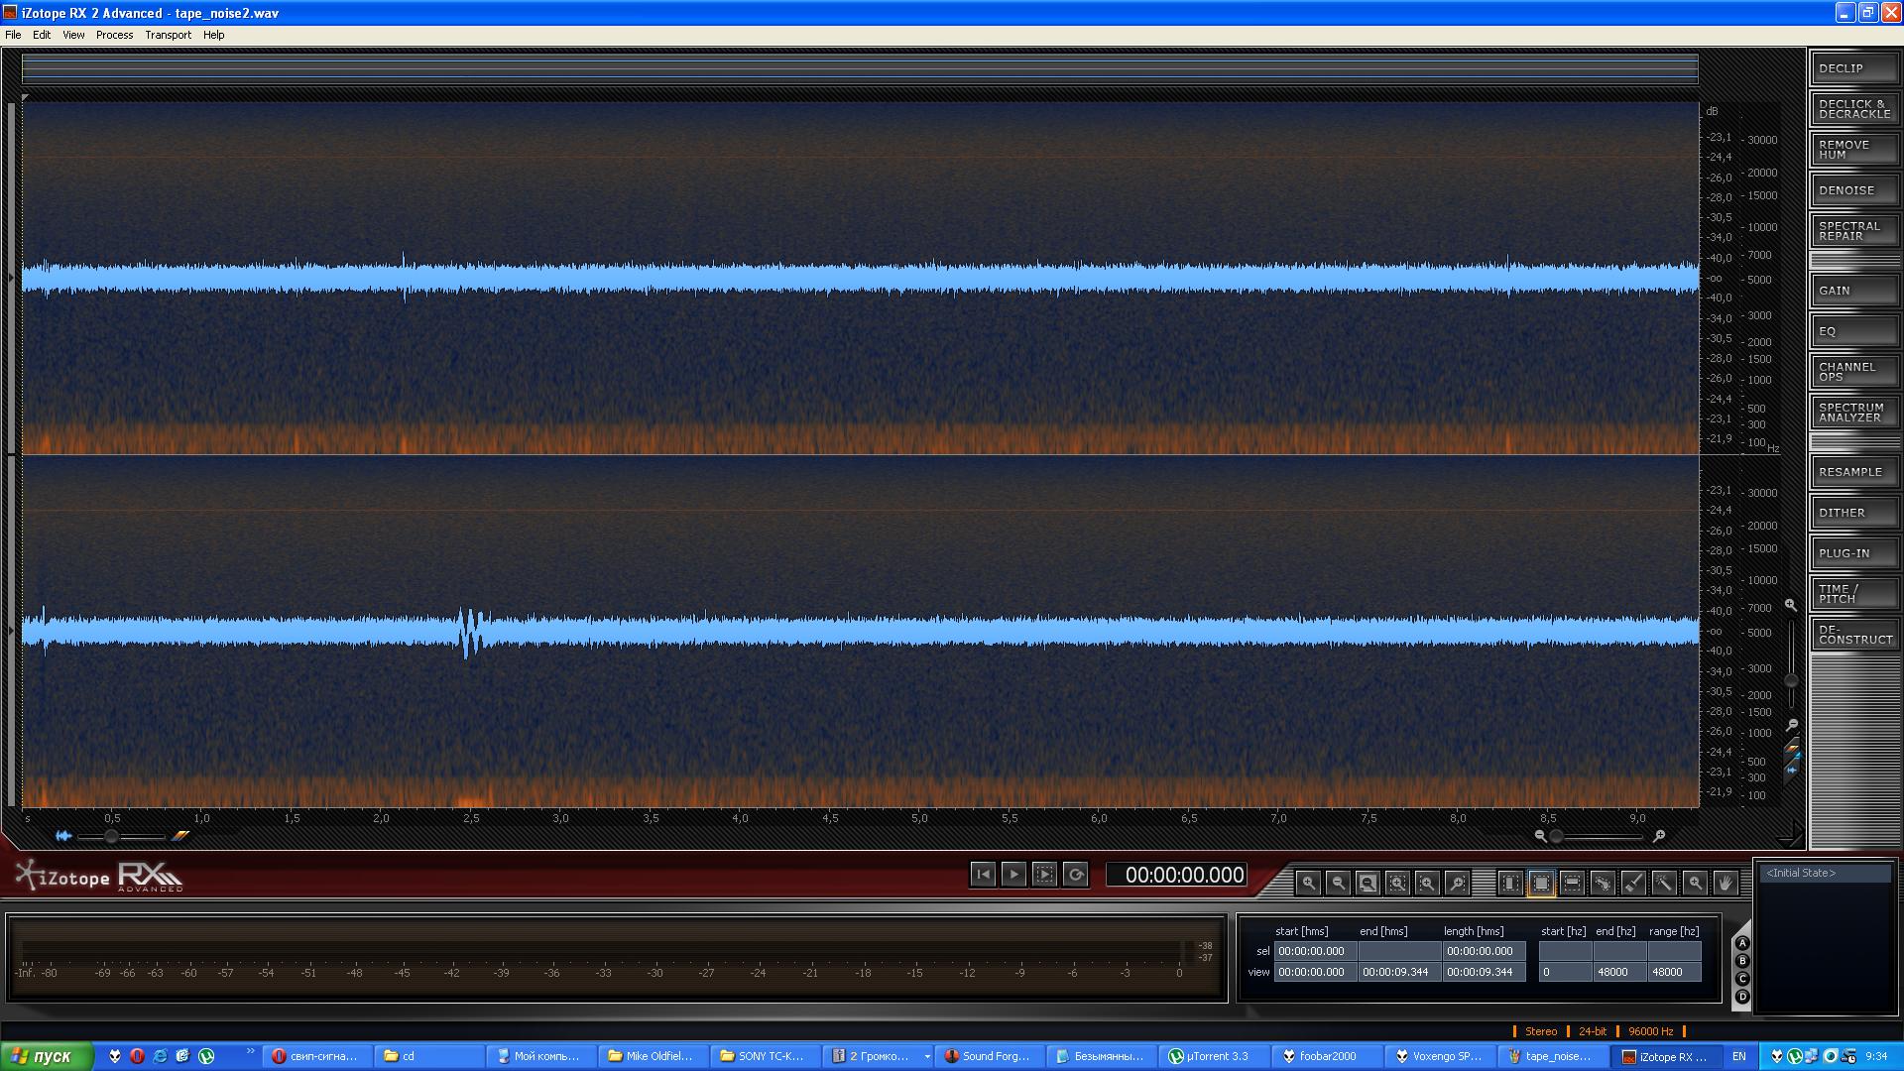The width and height of the screenshot is (1904, 1071).
Task: Select the hand grab tool
Action: tap(1725, 882)
